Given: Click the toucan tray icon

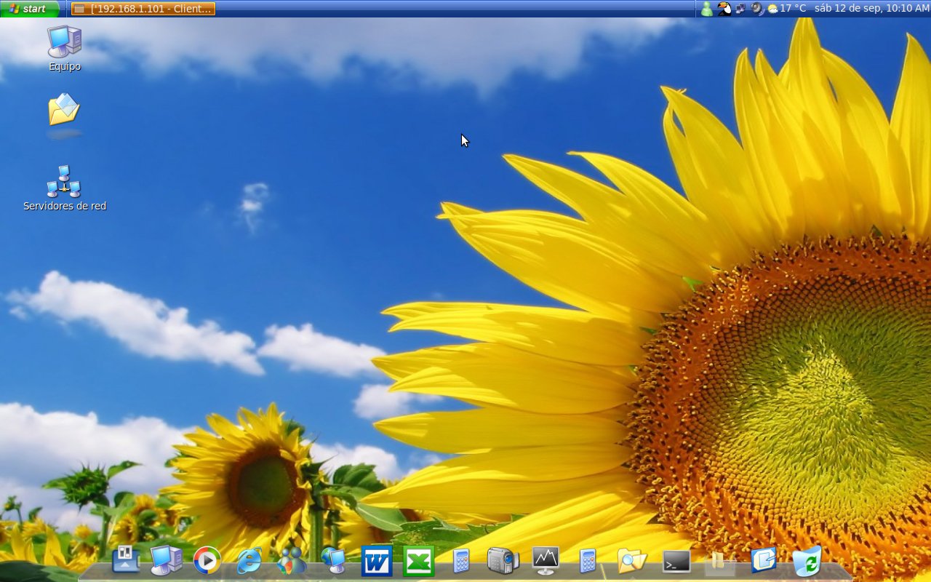Looking at the screenshot, I should [x=724, y=9].
